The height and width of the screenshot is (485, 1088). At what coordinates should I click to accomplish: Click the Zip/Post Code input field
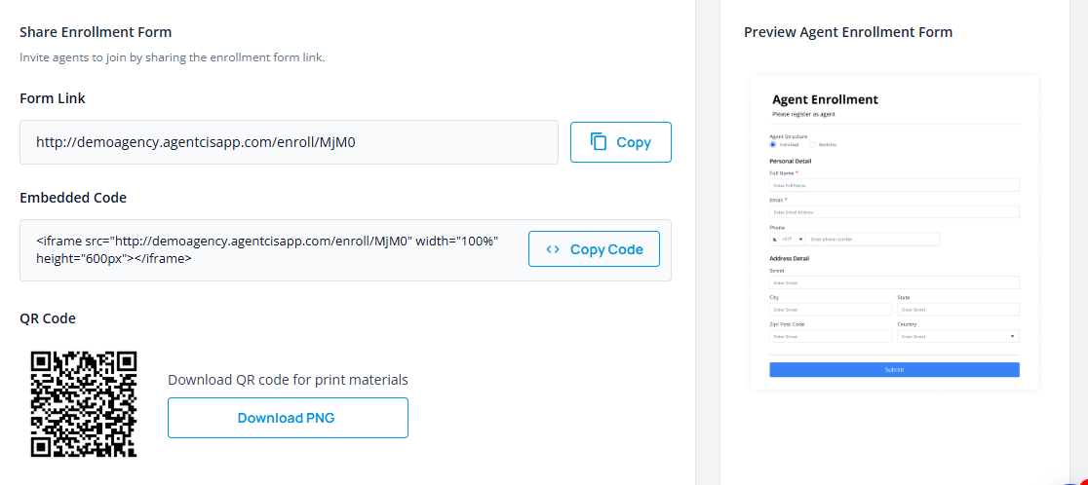click(830, 336)
